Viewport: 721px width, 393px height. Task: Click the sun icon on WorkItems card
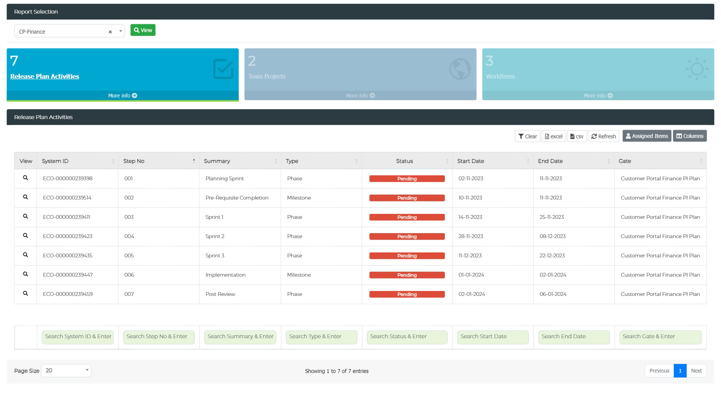coord(697,69)
